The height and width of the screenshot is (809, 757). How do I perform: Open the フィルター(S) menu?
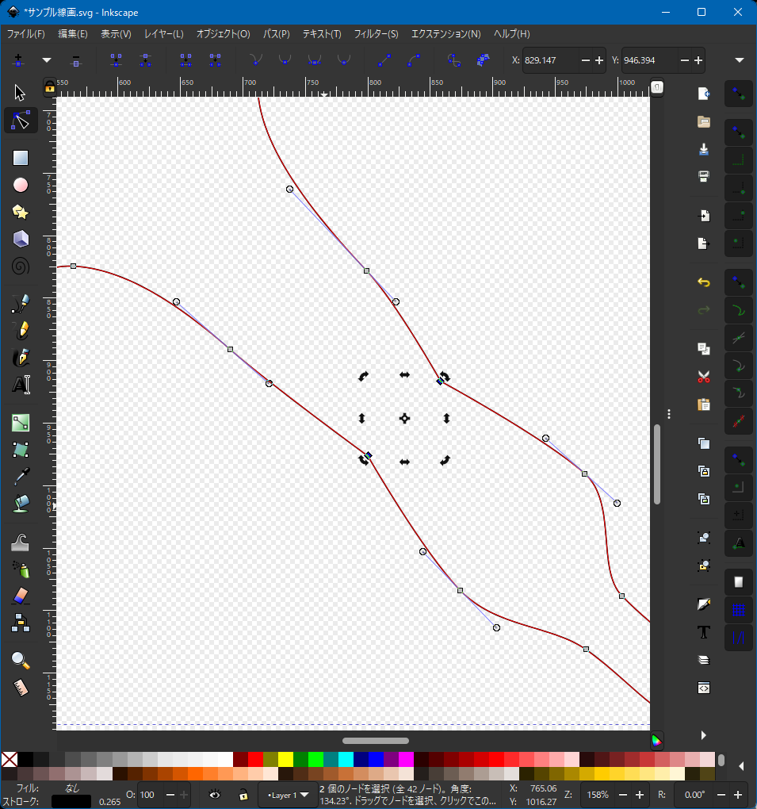point(376,34)
